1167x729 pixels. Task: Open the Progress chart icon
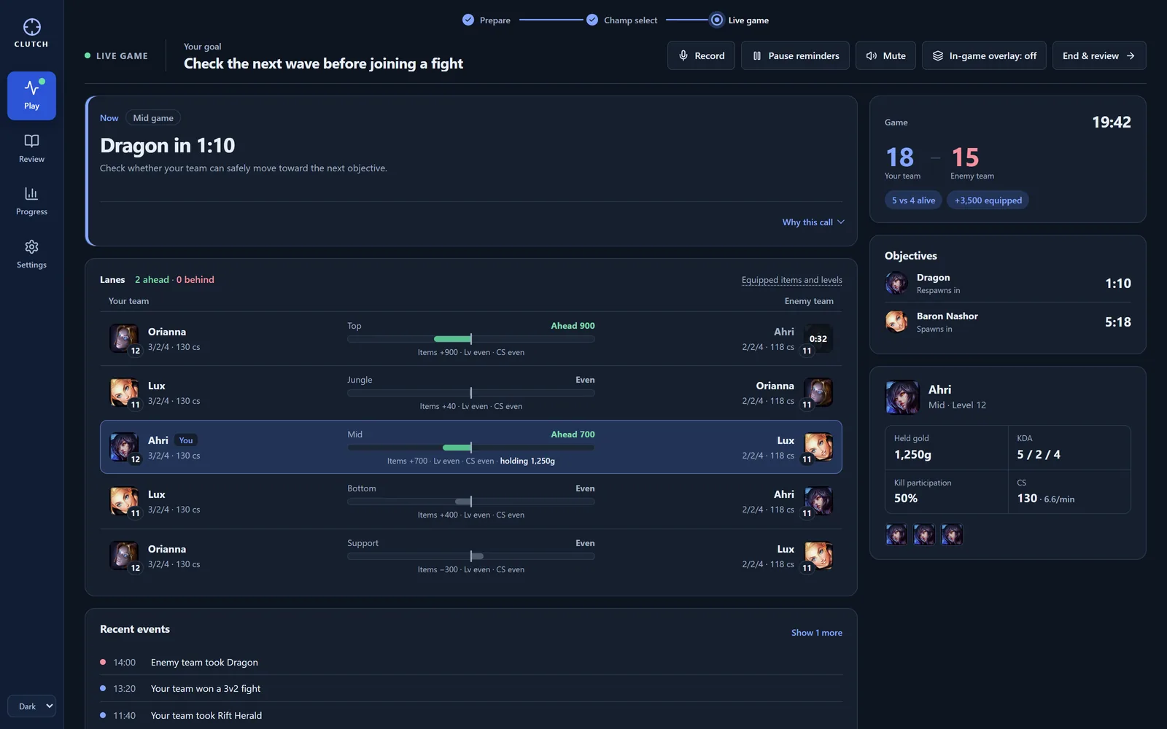point(31,194)
